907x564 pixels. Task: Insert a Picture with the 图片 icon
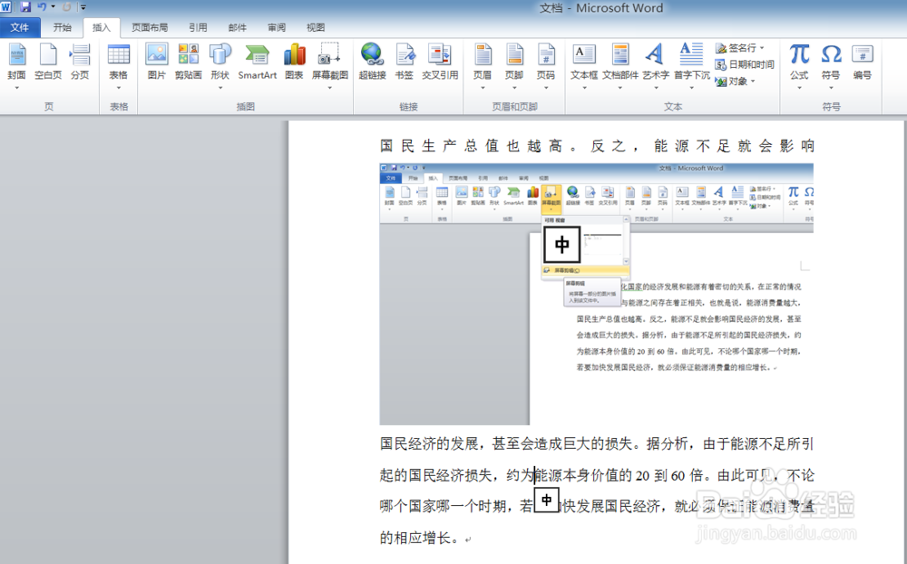coord(156,61)
